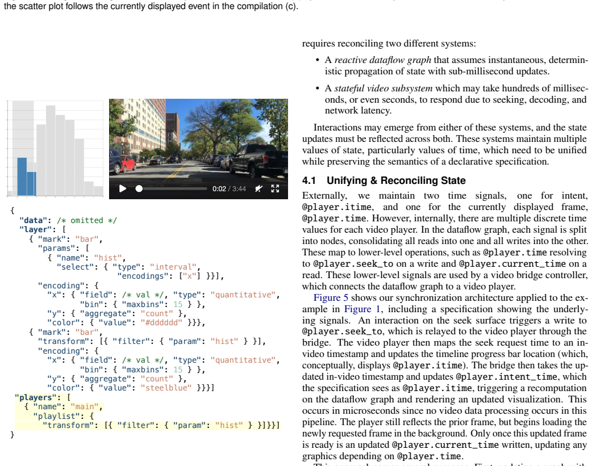Click the 0:02 / 3:44 time display
This screenshot has width=592, height=466.
(x=229, y=188)
